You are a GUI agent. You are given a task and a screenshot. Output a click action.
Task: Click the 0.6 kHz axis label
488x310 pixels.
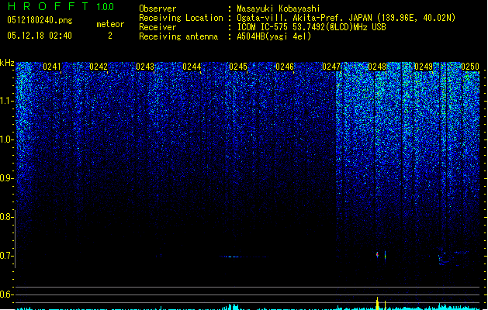coord(6,294)
